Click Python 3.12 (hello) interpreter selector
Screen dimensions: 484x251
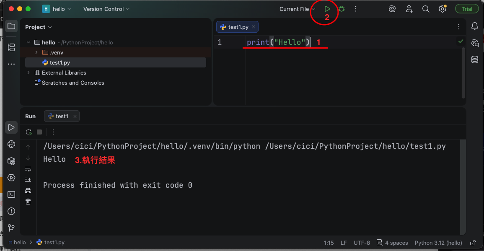tap(438, 243)
